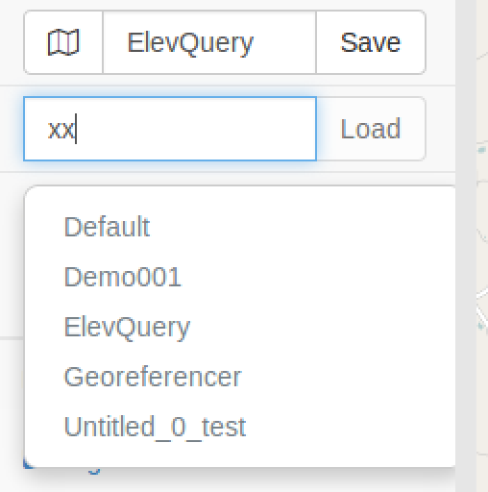Open the Demo001 saved project option

point(123,277)
